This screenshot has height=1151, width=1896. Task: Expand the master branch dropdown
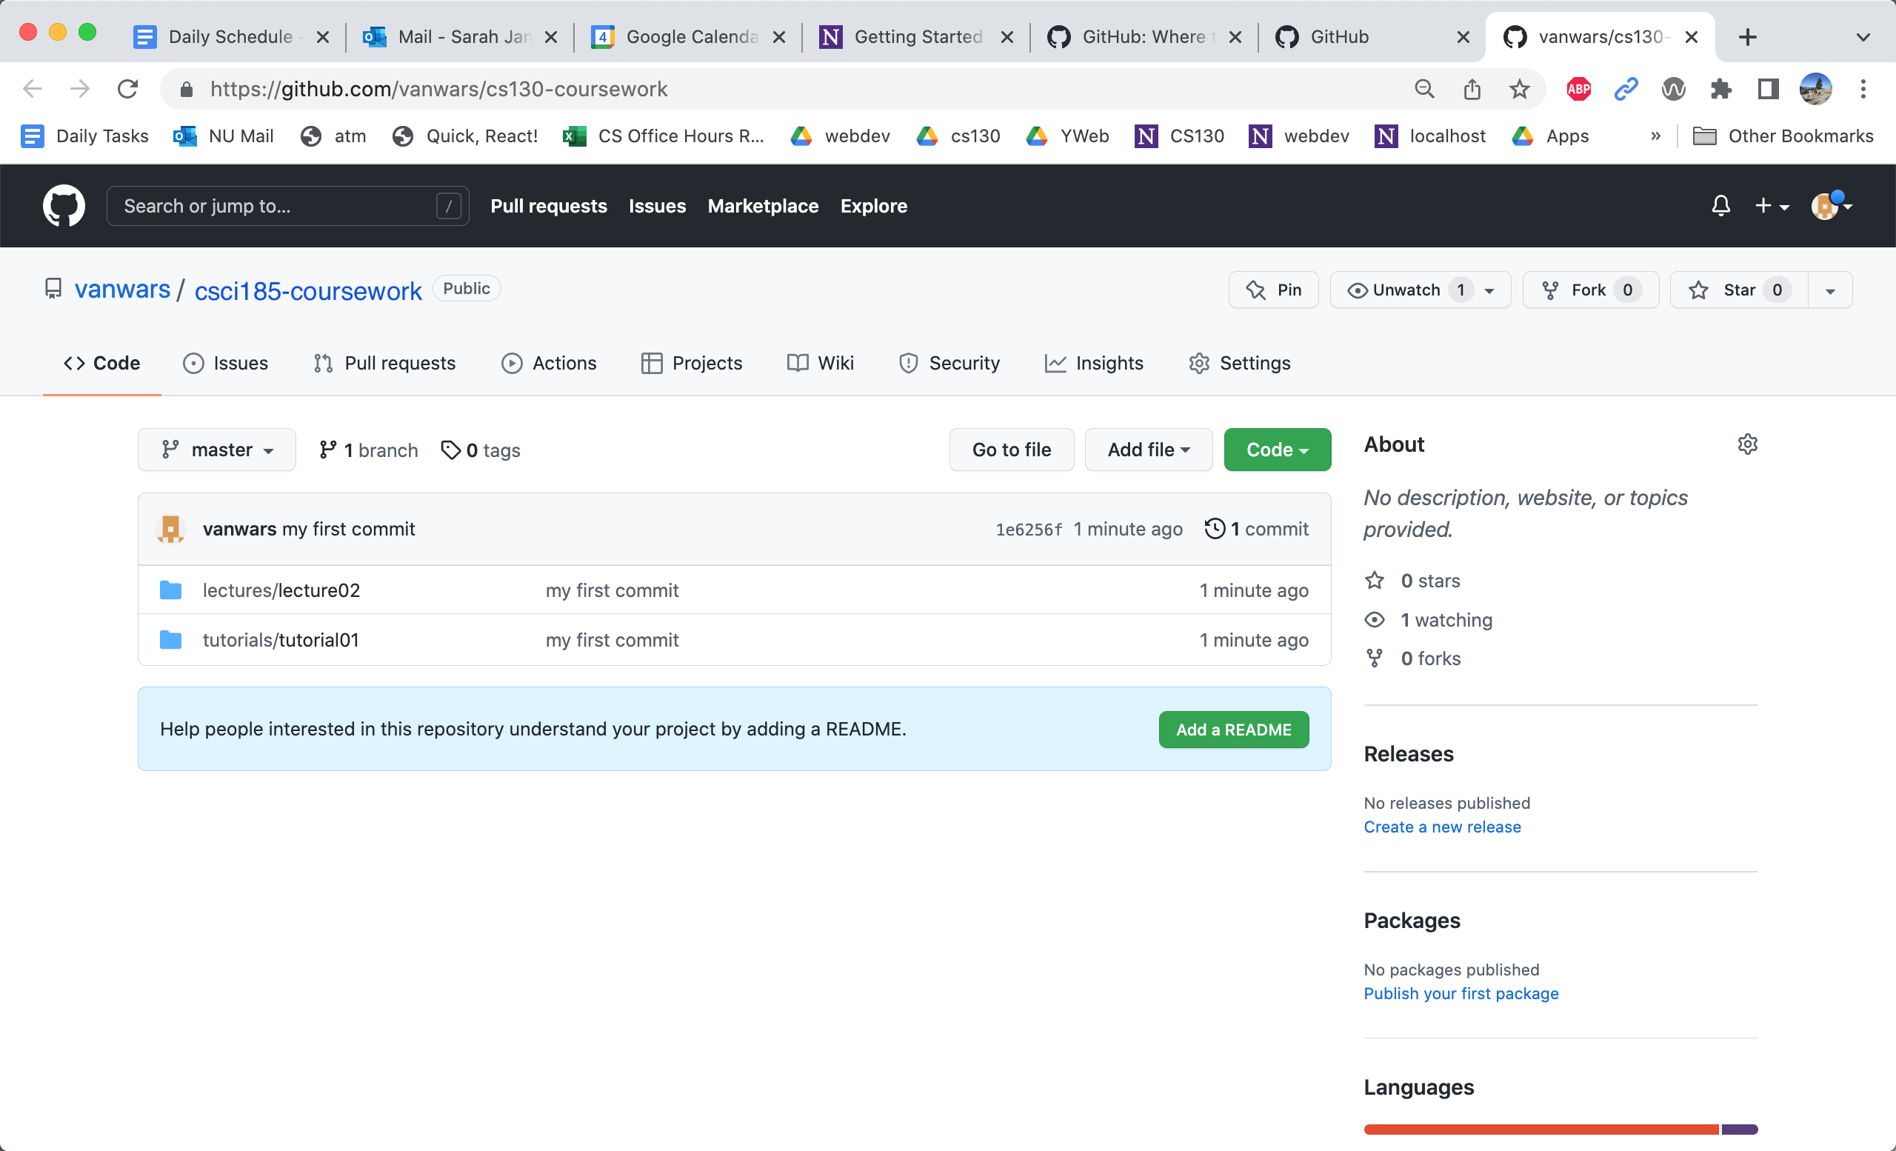(x=216, y=450)
